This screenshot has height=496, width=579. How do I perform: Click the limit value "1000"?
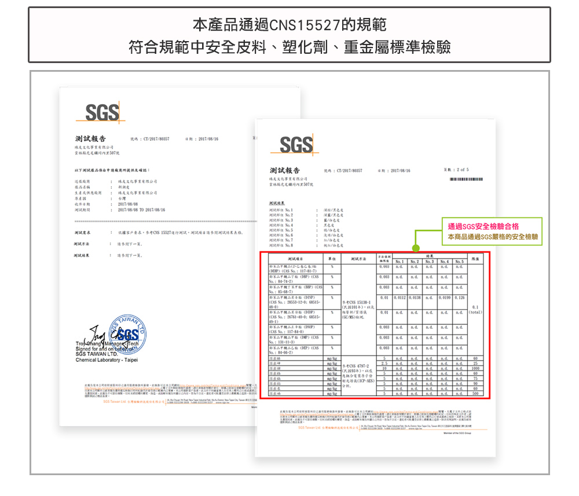coord(475,369)
